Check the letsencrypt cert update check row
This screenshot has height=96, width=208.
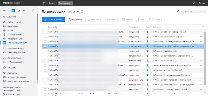tap(45, 75)
